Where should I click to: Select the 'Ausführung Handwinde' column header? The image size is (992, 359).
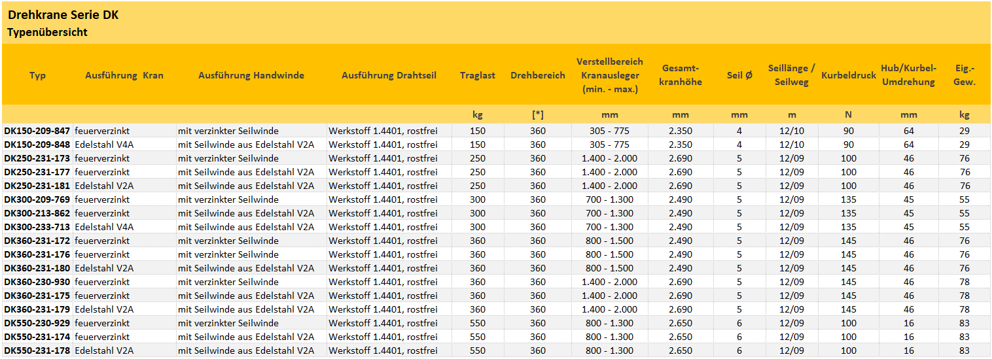(x=251, y=75)
